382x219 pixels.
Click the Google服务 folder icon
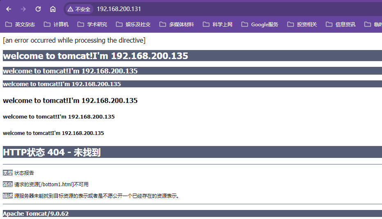(x=245, y=25)
